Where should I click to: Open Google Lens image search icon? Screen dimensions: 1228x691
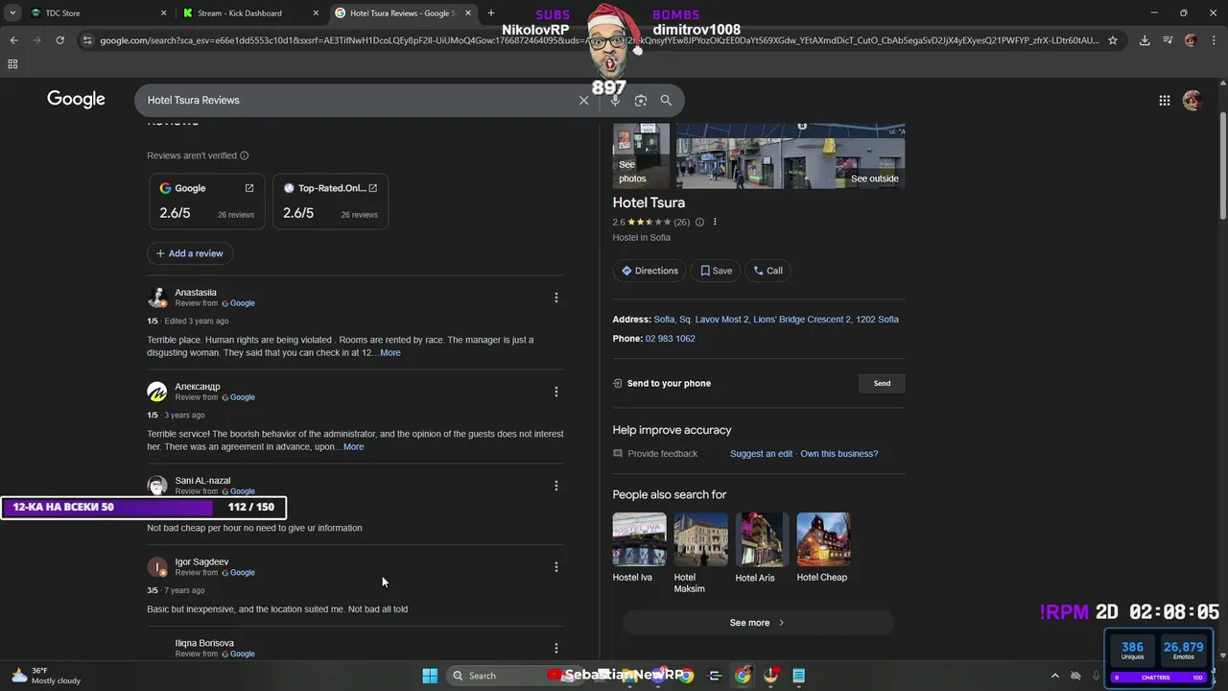[641, 100]
